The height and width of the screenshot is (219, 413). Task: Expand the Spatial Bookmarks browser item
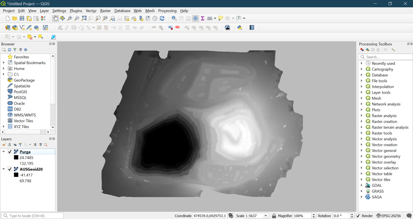[4, 63]
